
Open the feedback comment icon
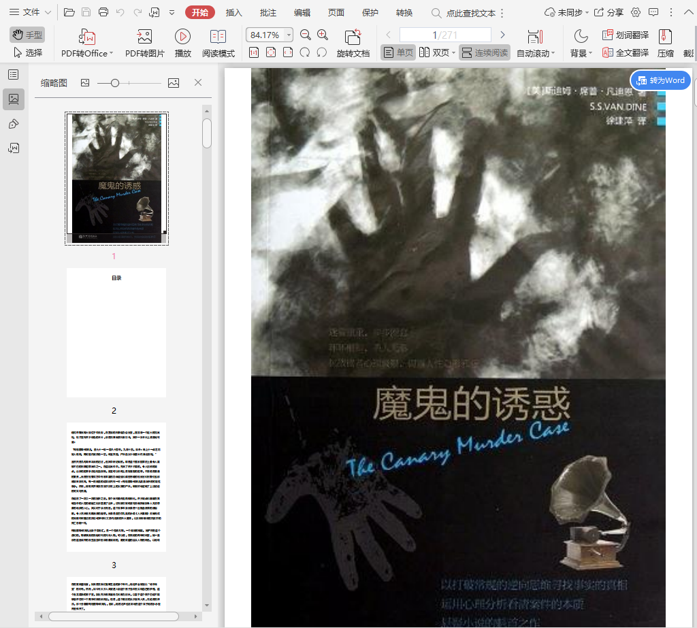coord(653,12)
